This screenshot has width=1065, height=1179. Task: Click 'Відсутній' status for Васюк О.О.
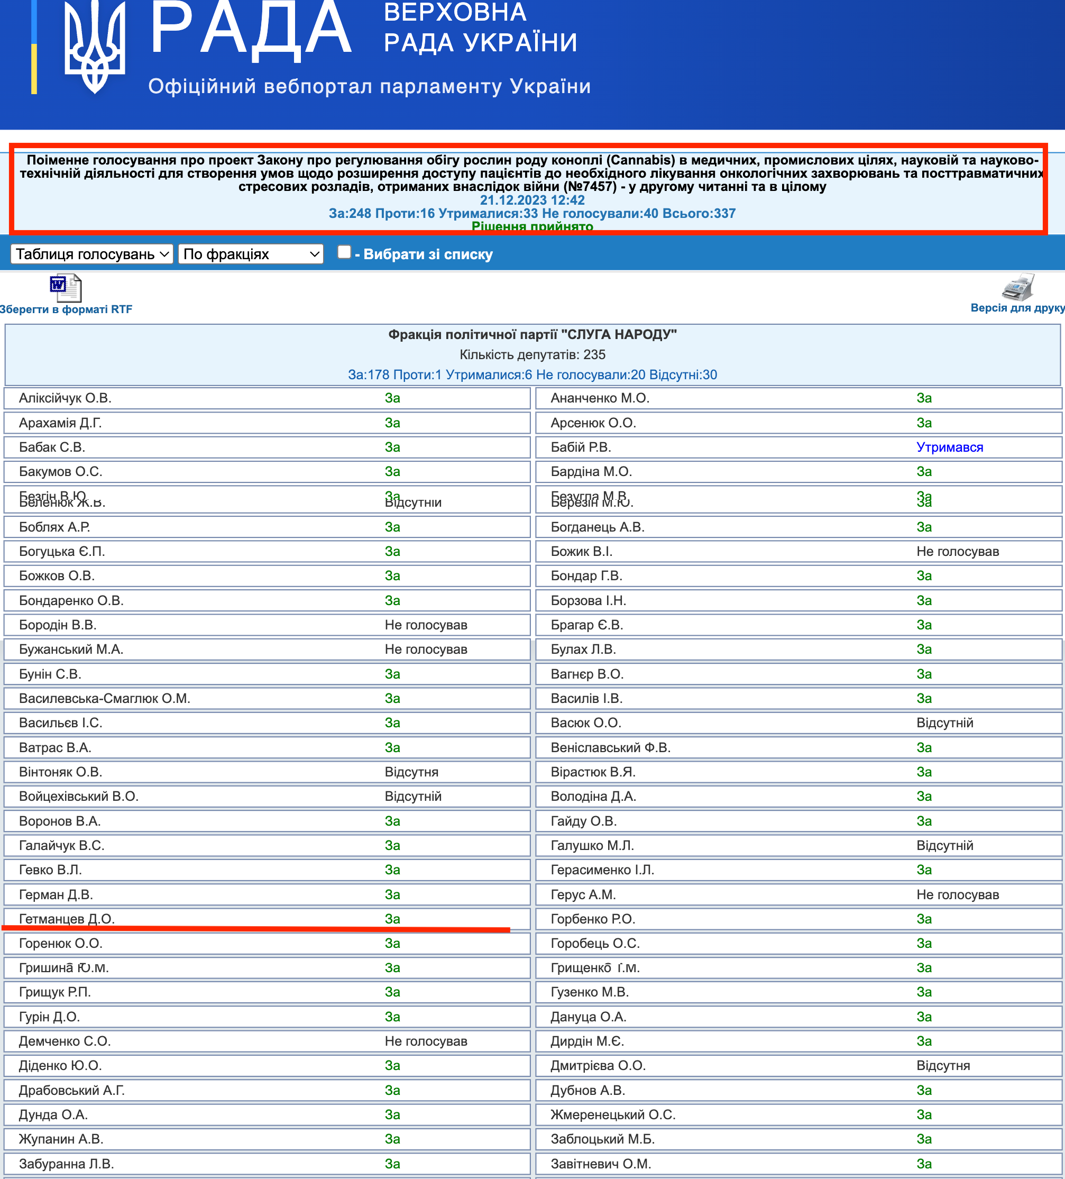944,723
